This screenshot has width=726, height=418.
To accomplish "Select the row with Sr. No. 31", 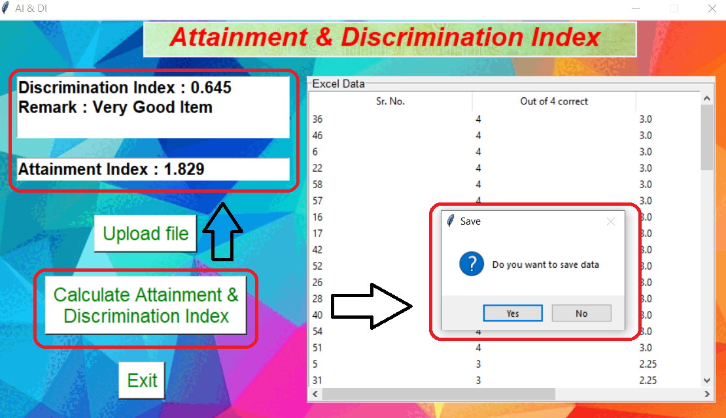I will pyautogui.click(x=505, y=381).
